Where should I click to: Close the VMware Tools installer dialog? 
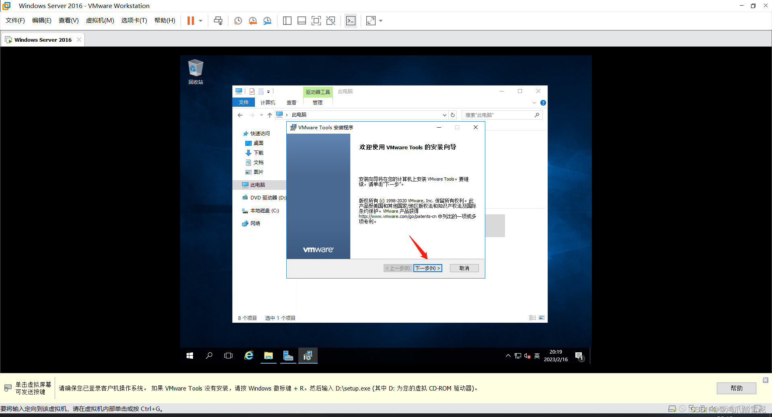476,127
